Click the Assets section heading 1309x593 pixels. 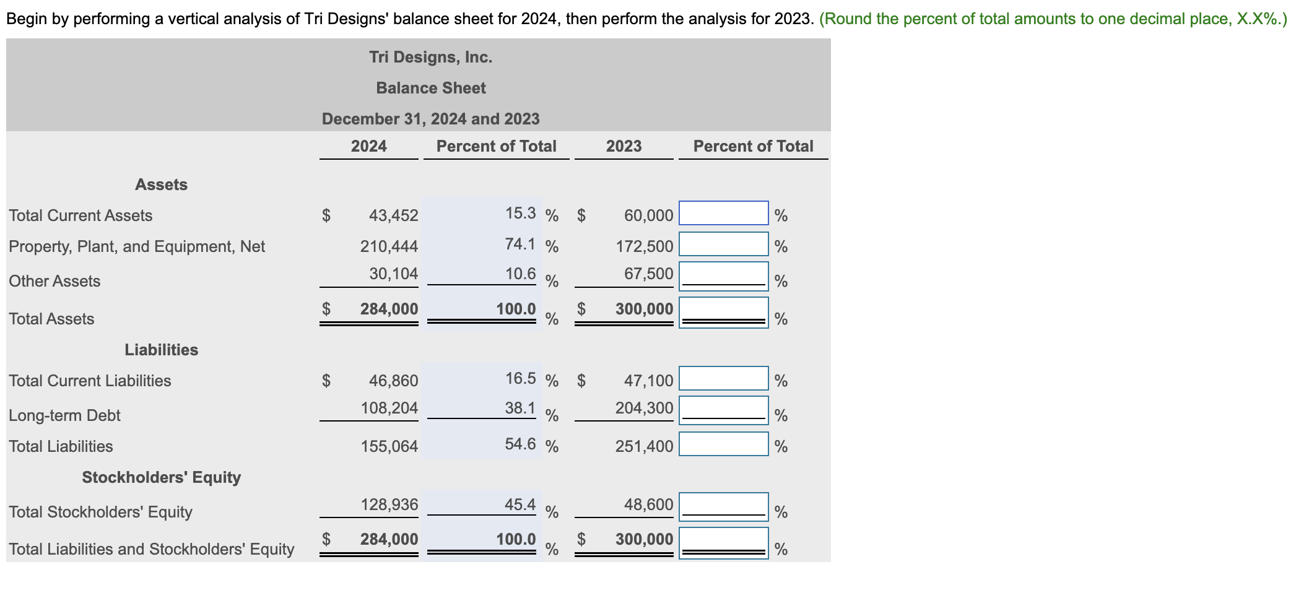[x=161, y=184]
